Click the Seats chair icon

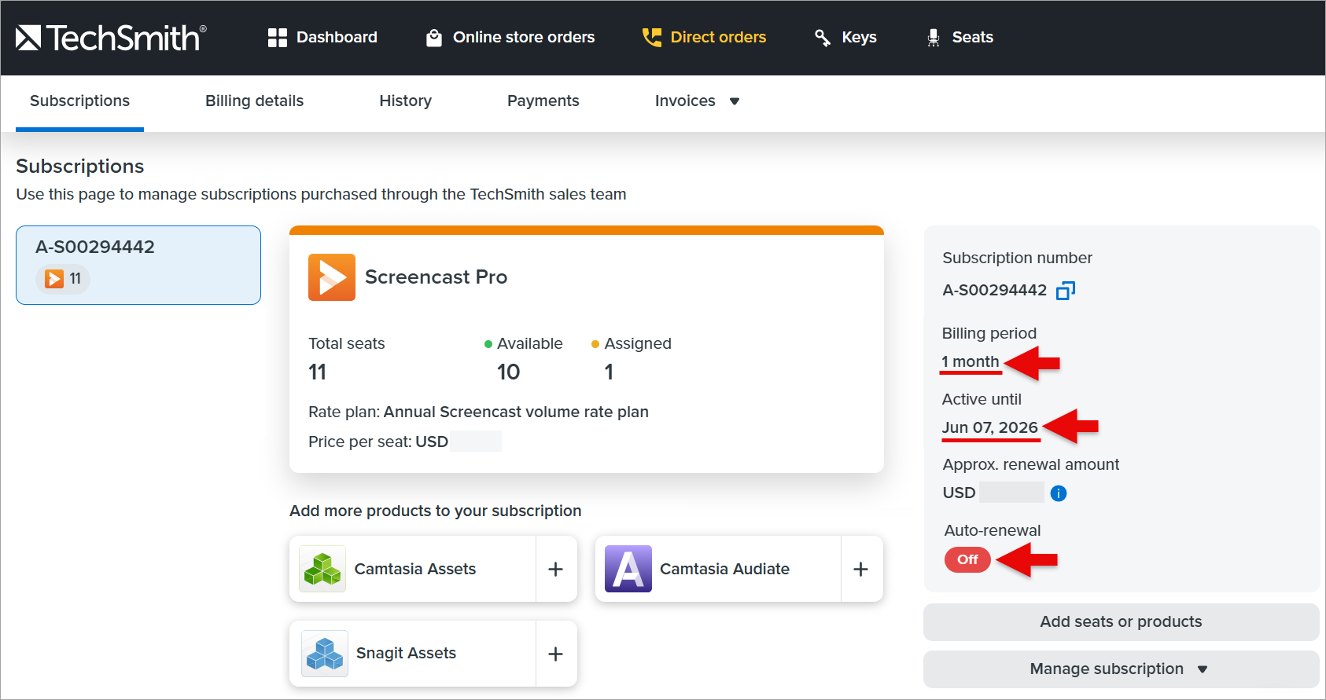coord(934,38)
